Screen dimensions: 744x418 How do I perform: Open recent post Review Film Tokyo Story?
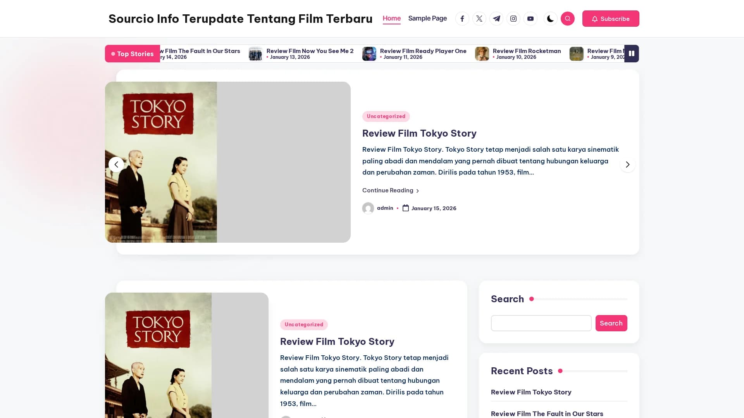[x=531, y=392]
